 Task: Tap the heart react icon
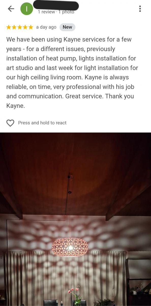tap(10, 123)
